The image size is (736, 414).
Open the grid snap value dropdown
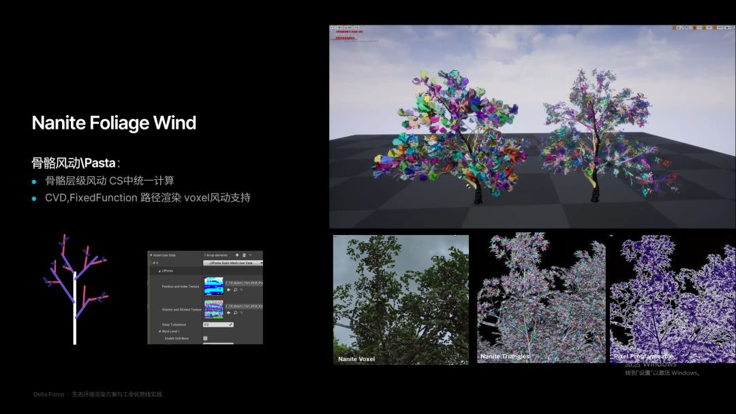pyautogui.click(x=699, y=28)
